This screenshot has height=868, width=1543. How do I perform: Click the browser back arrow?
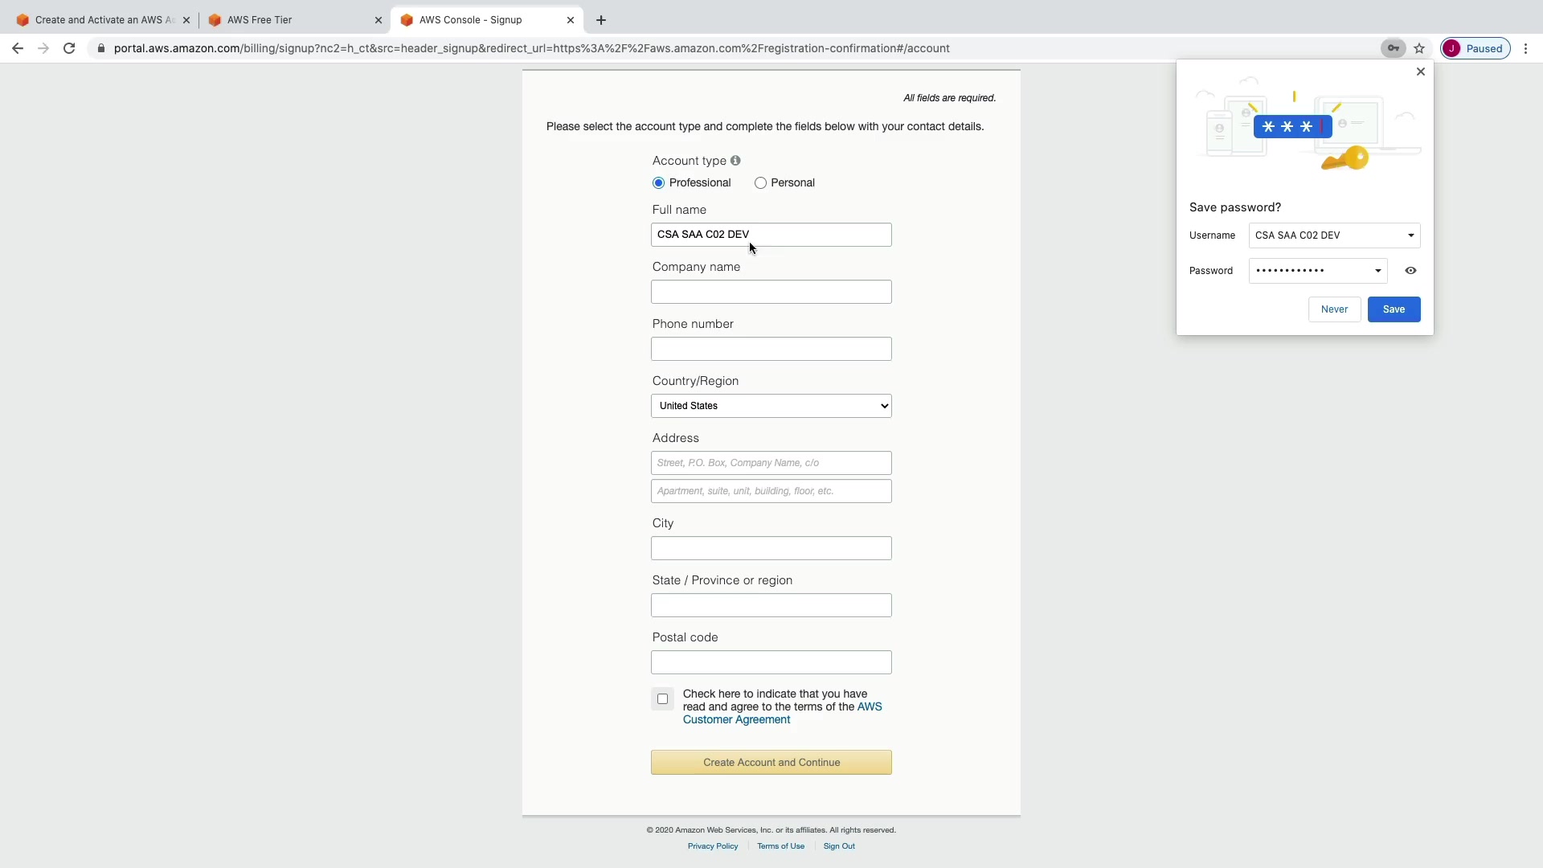coord(18,48)
